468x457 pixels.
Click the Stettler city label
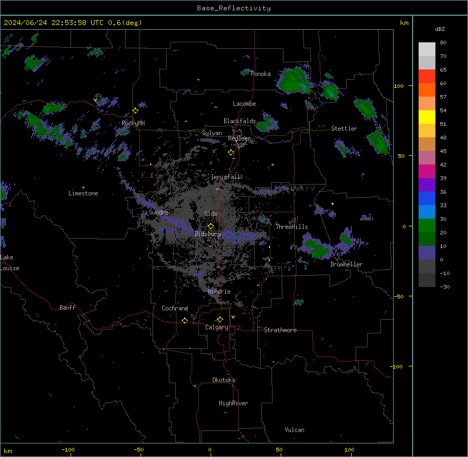[x=344, y=129]
